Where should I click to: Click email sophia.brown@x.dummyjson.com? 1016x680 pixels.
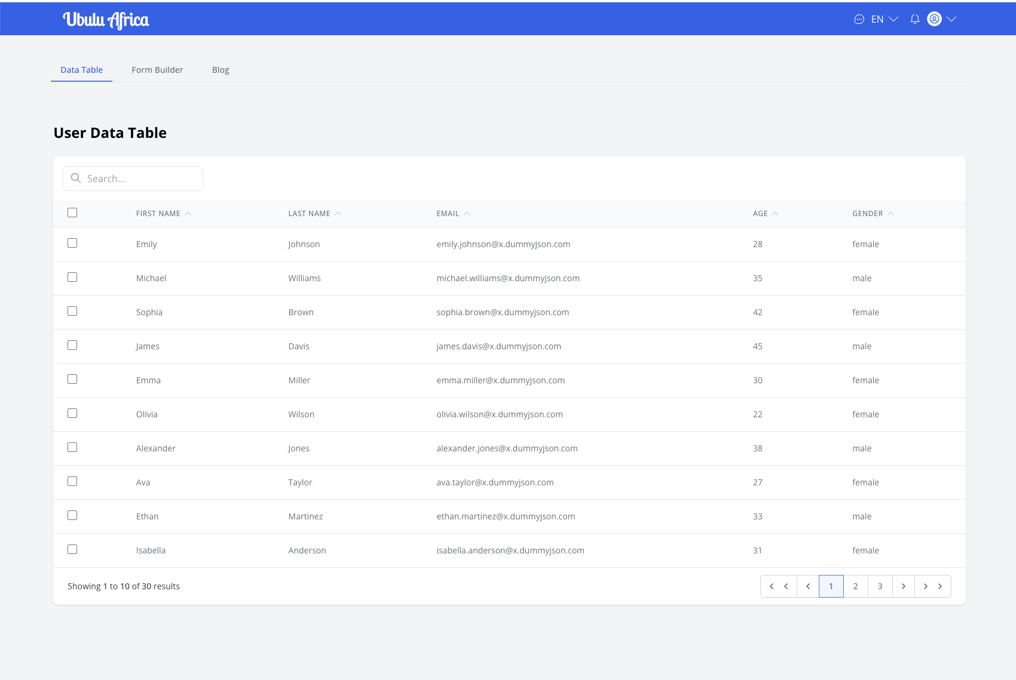503,312
